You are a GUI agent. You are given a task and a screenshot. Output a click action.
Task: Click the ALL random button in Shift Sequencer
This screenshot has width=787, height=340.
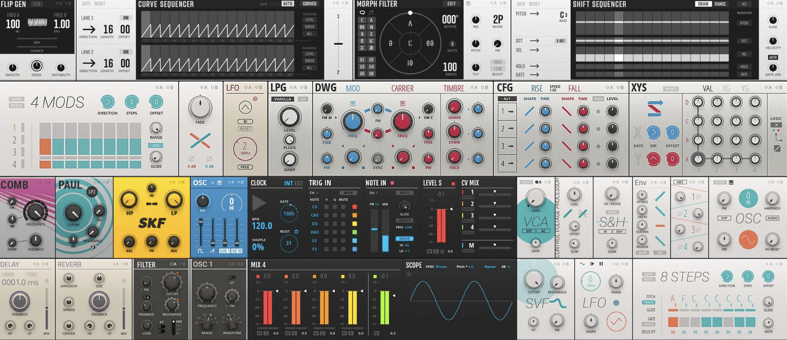coord(744,4)
